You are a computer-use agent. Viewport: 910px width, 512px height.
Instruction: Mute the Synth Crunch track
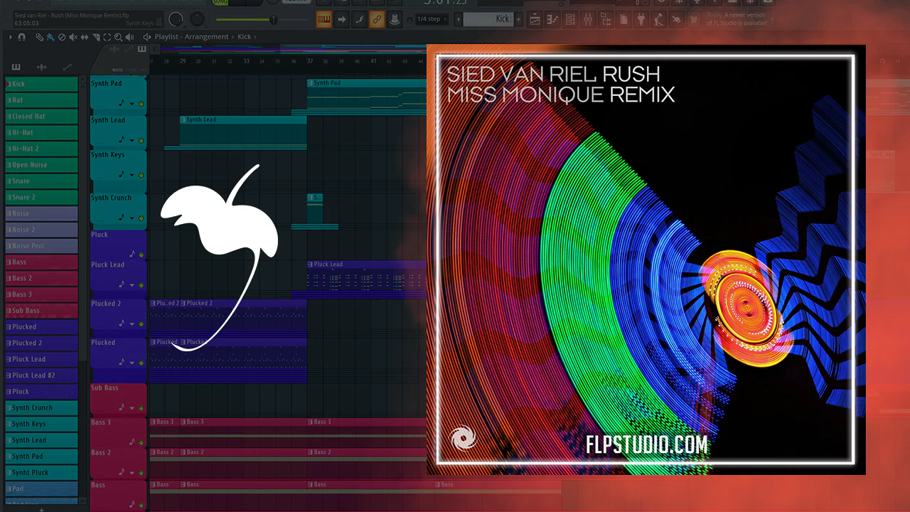[141, 218]
